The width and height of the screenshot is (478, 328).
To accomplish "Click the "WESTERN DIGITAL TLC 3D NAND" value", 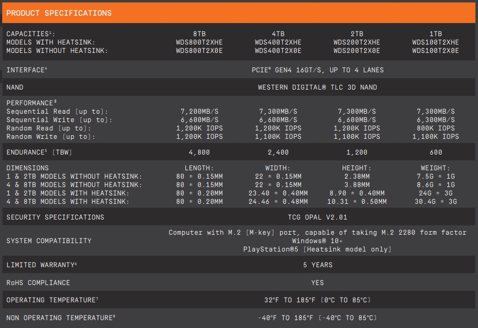I will [317, 88].
